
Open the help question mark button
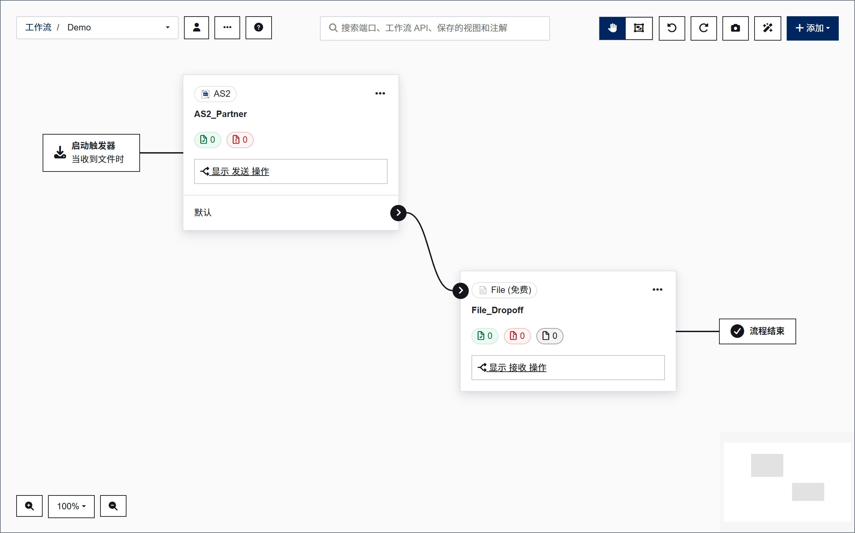258,27
